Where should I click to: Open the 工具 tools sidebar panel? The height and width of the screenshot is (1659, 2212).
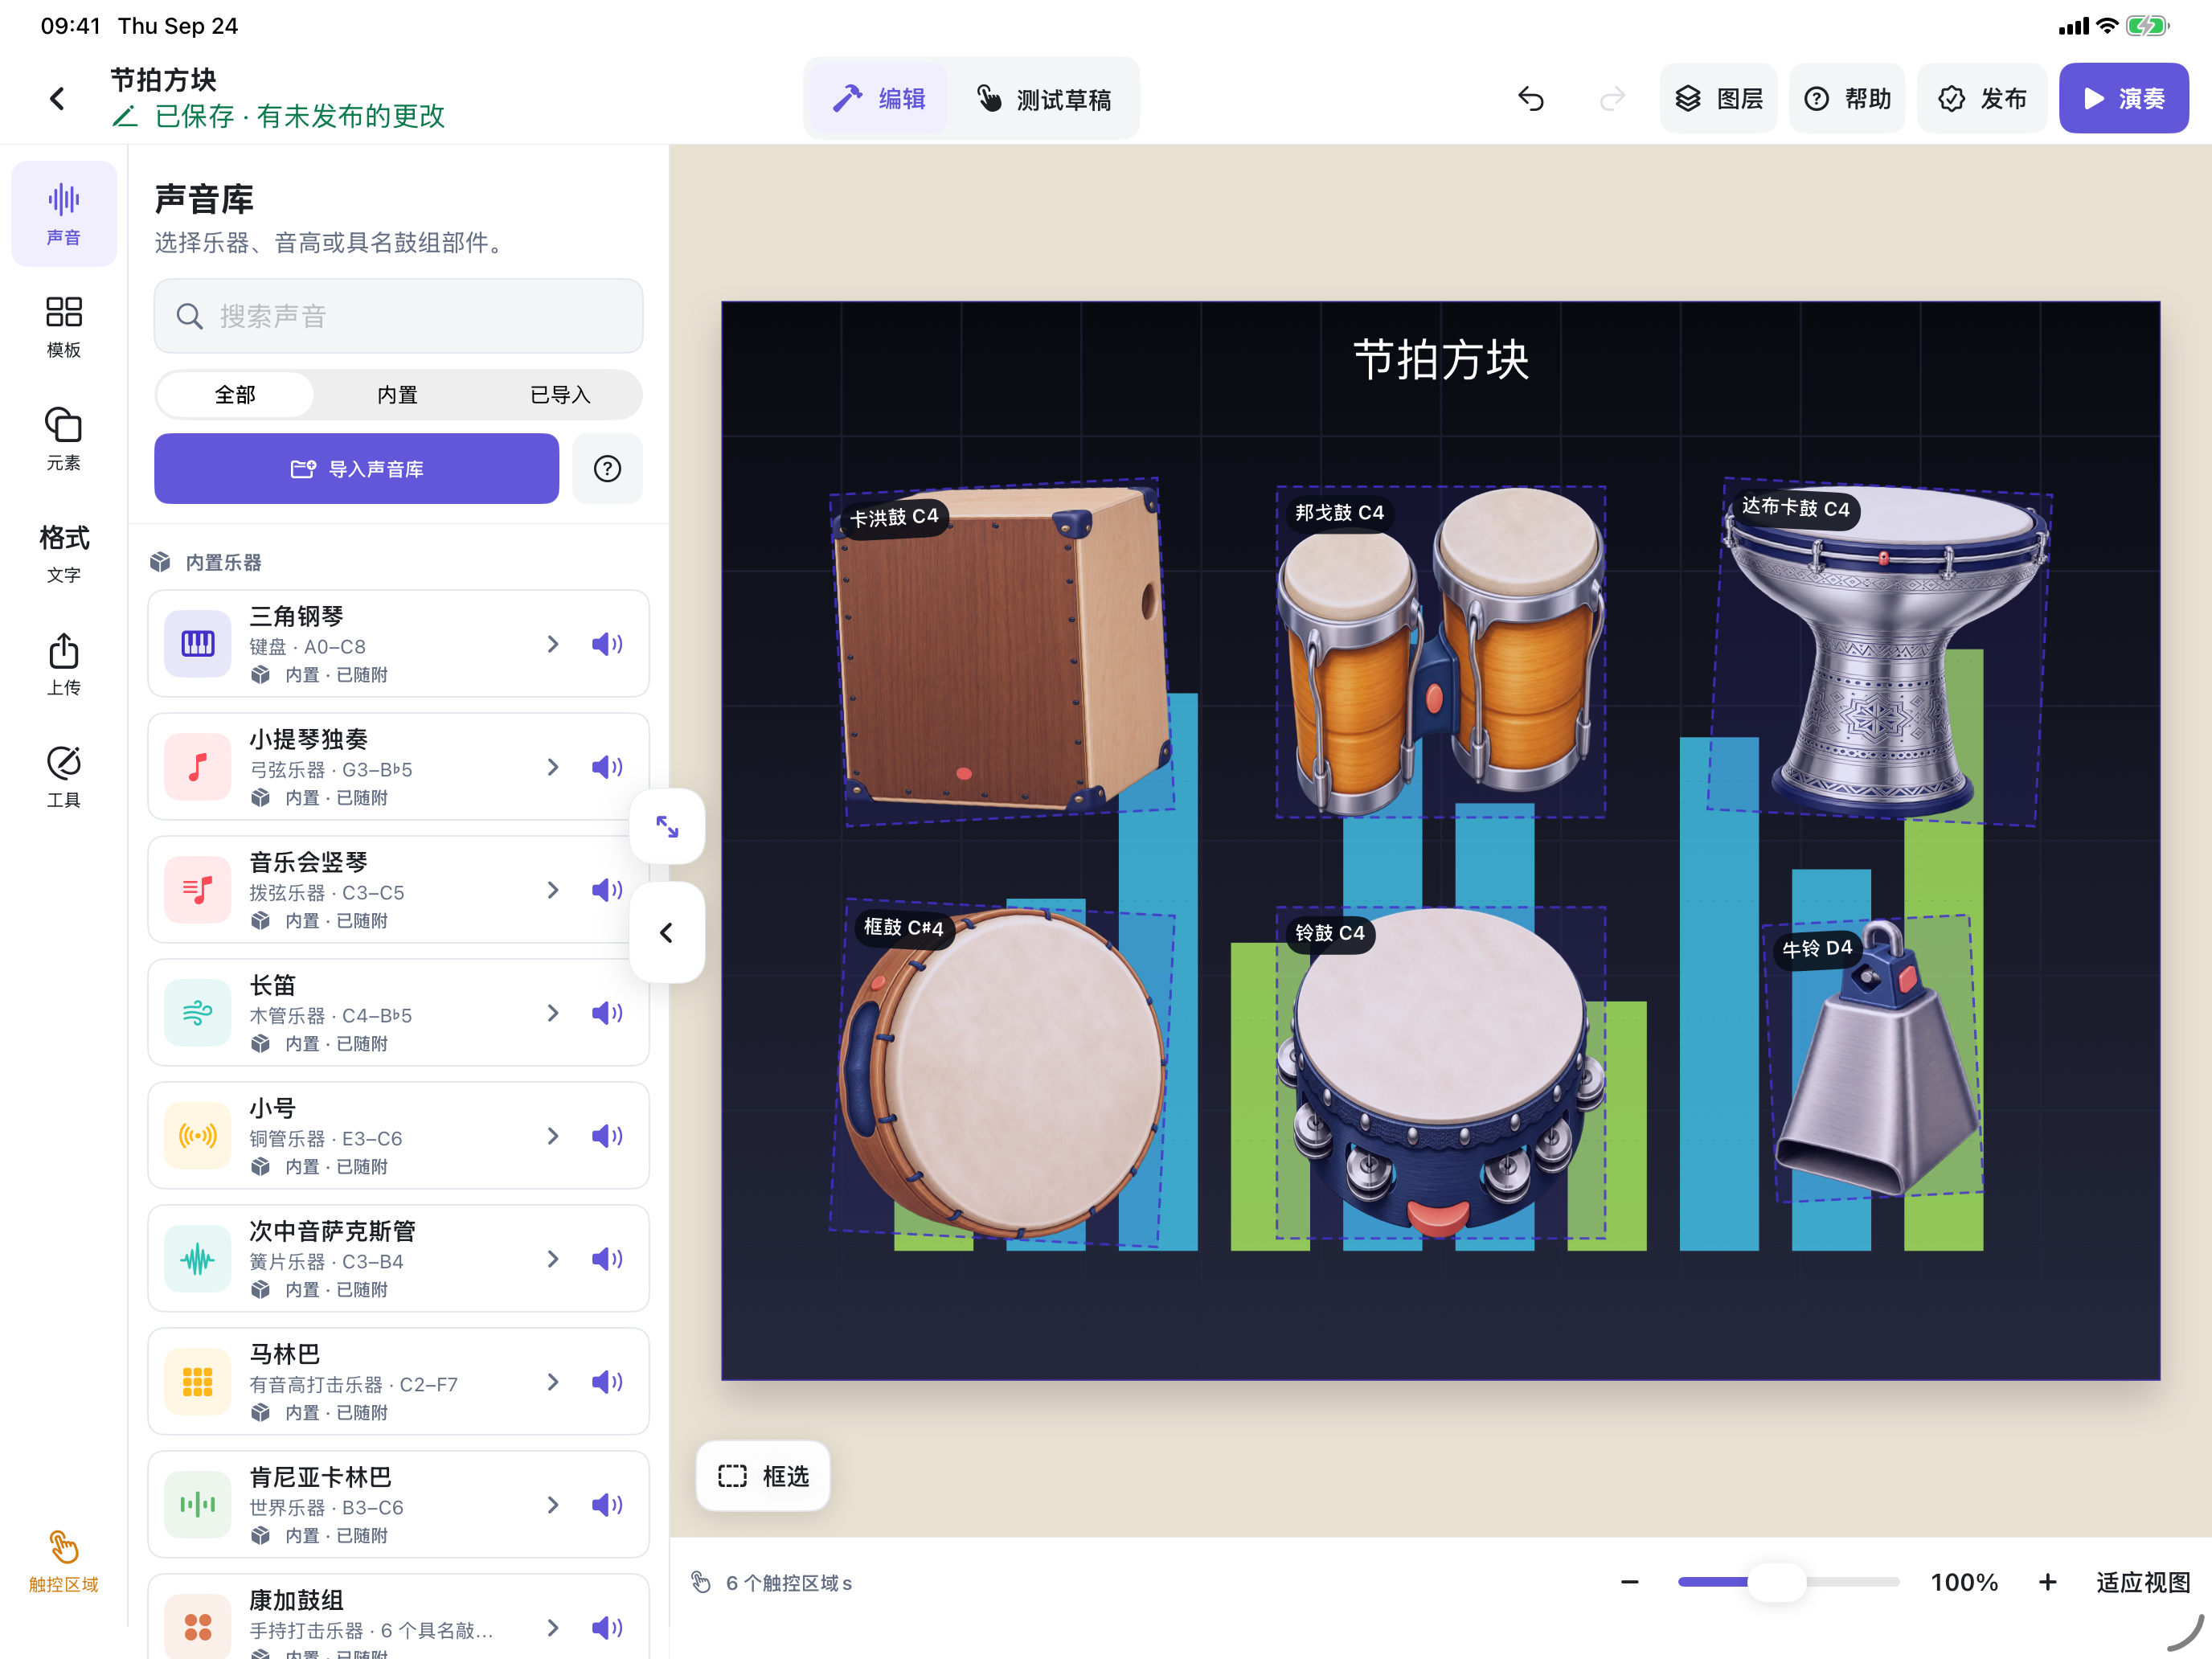[63, 777]
